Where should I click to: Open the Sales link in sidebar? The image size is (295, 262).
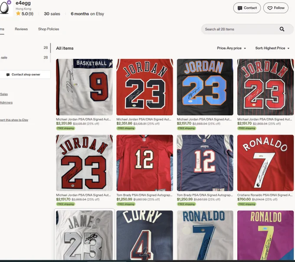[4, 94]
